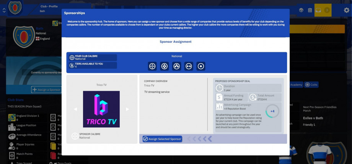Open the inbox icon in top bar

[x=318, y=10]
